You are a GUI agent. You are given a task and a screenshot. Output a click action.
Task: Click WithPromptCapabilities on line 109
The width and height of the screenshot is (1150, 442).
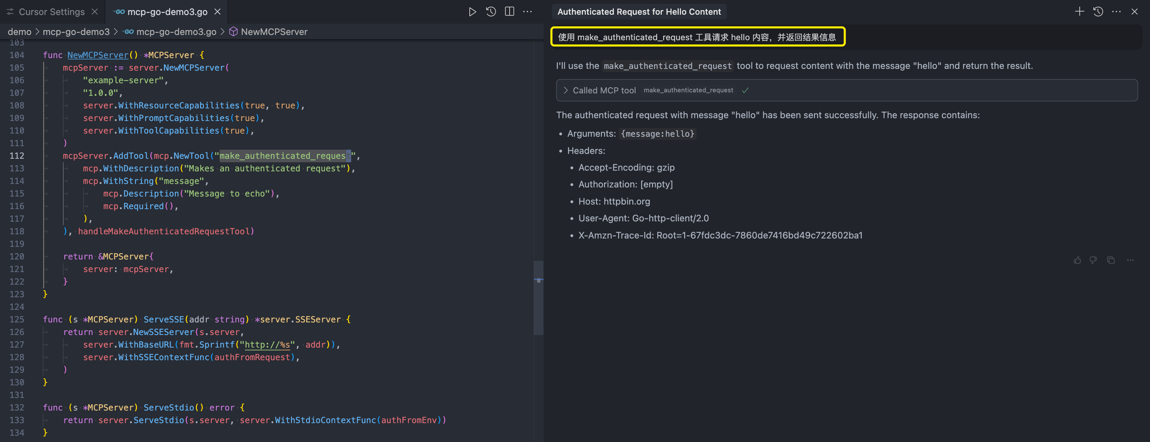(174, 118)
